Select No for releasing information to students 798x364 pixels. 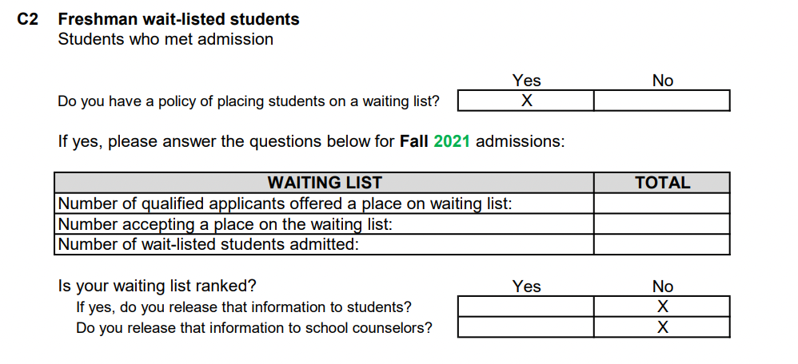(661, 307)
